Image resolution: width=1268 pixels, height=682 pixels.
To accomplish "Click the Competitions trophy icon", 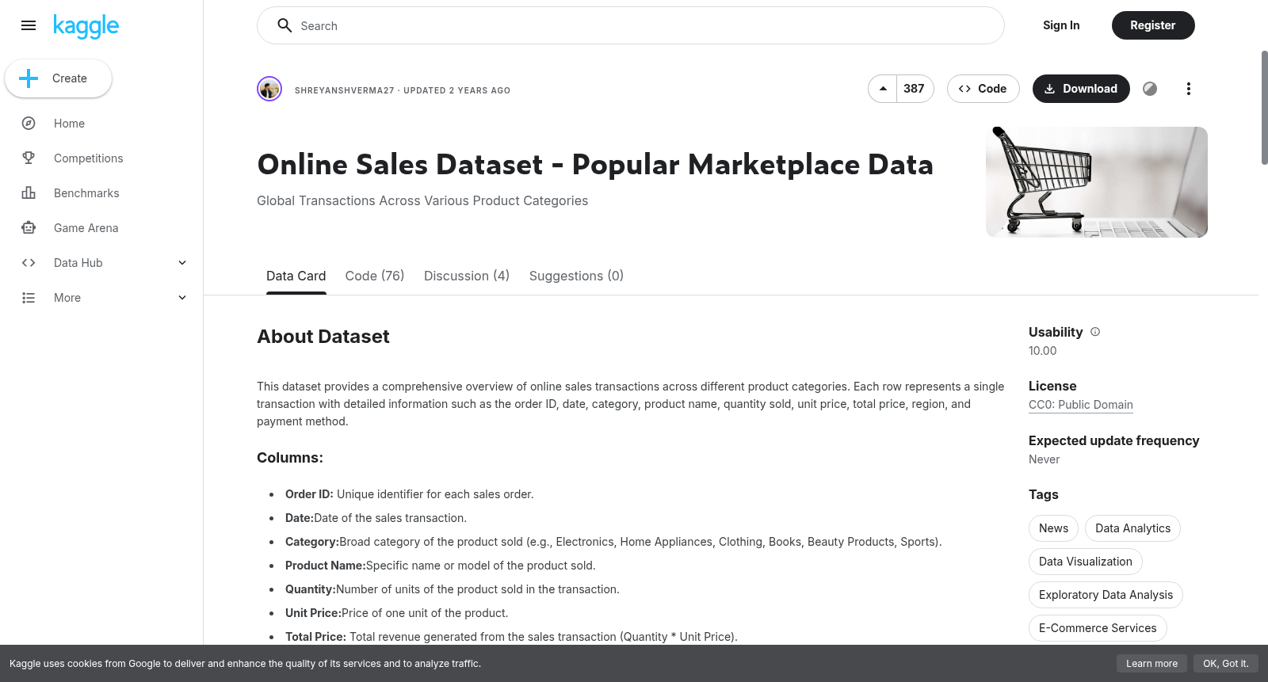I will click(29, 158).
